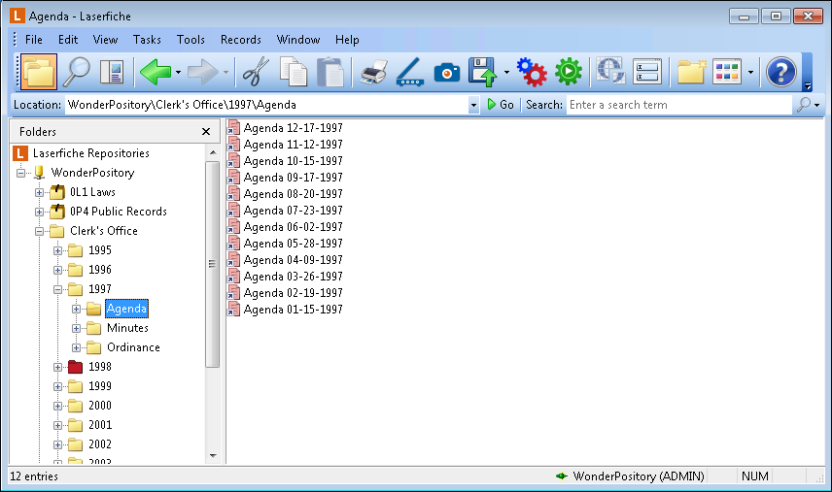832x492 pixels.
Task: Click the Agenda 12-17-1997 document icon
Action: click(x=233, y=128)
